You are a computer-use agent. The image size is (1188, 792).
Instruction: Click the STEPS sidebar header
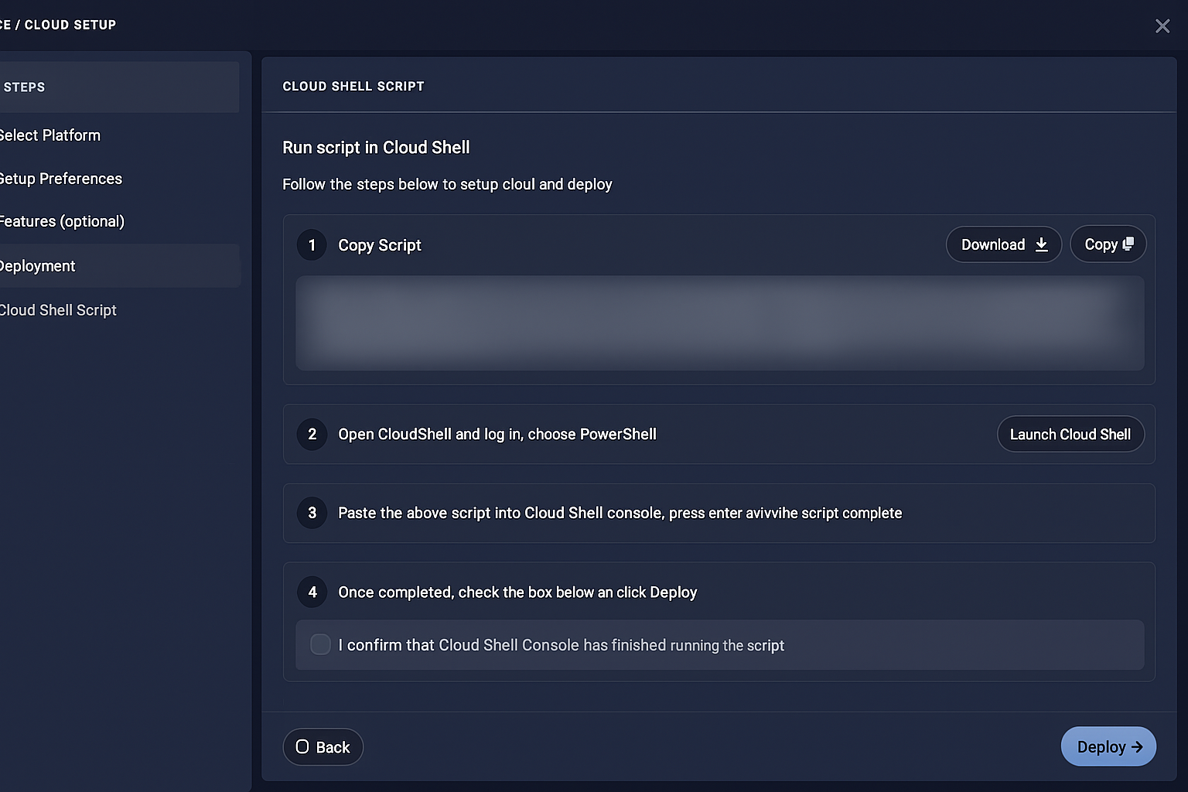tap(25, 87)
